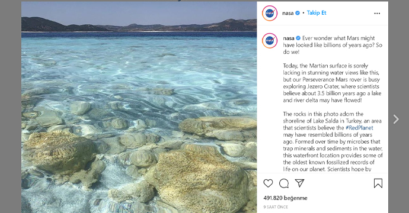Screen dimensions: 409x213
Task: Open the nasa username in the caption
Action: coord(289,38)
